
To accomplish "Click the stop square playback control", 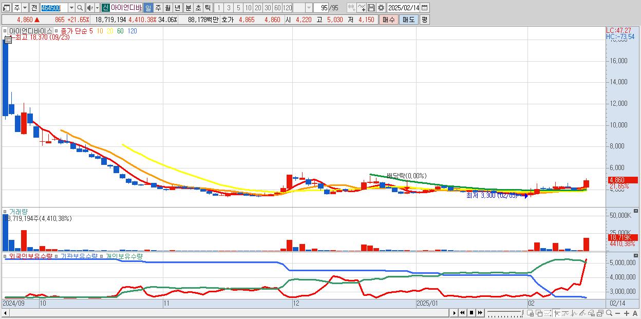I will point(471,313).
